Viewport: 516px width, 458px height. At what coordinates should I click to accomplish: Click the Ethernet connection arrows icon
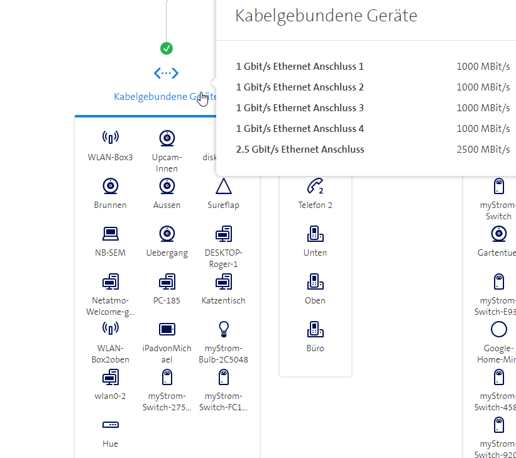pyautogui.click(x=167, y=74)
